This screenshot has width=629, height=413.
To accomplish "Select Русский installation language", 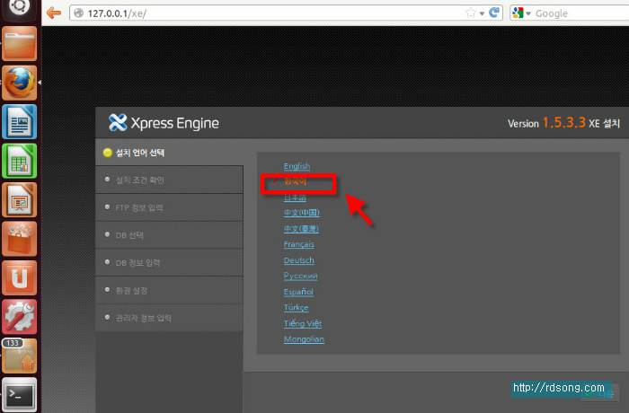I will (x=300, y=276).
